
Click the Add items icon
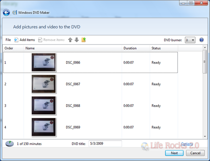pos(16,40)
